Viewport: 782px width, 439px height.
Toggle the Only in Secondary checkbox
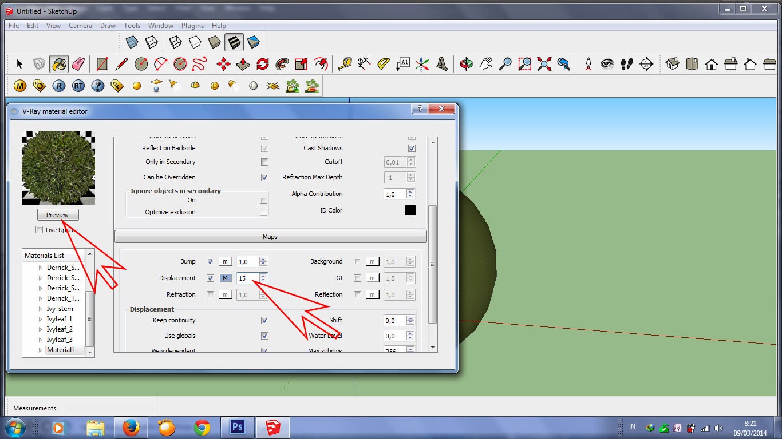(x=264, y=162)
